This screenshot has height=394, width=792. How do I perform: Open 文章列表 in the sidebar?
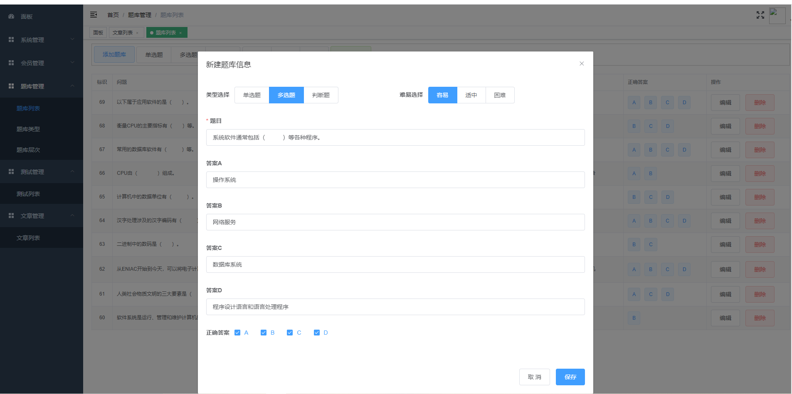(42, 238)
